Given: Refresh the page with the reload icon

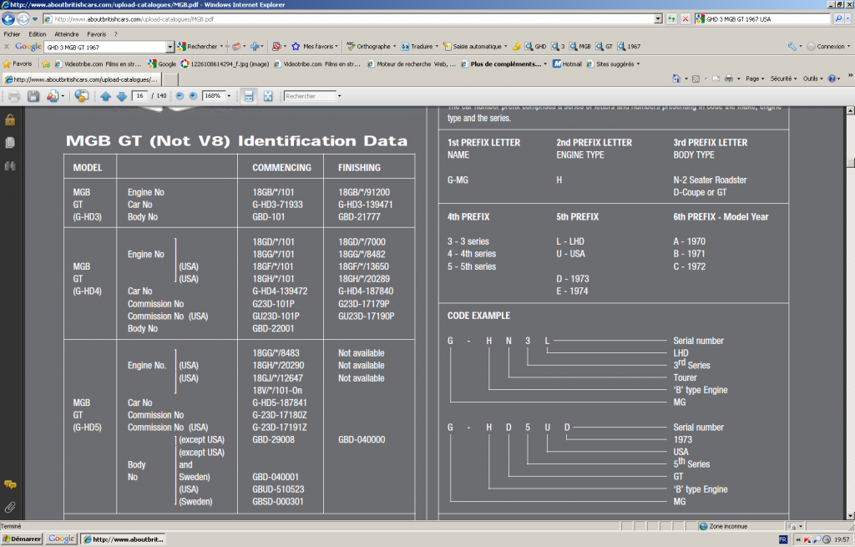Looking at the screenshot, I should [671, 19].
